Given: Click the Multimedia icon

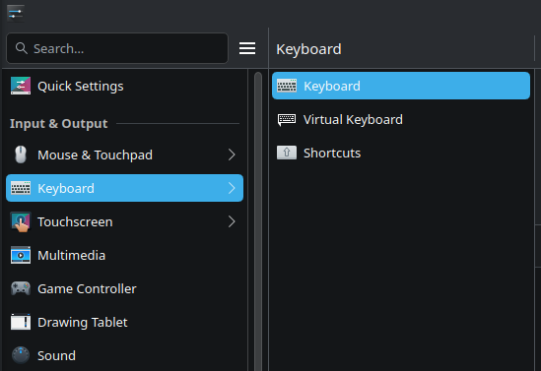Looking at the screenshot, I should tap(21, 255).
